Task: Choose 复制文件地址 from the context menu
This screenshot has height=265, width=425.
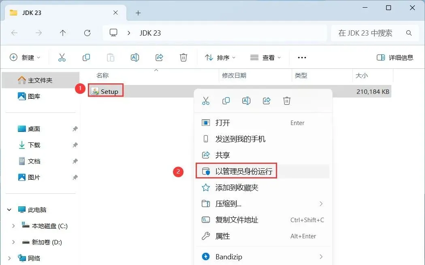Action: pyautogui.click(x=263, y=220)
